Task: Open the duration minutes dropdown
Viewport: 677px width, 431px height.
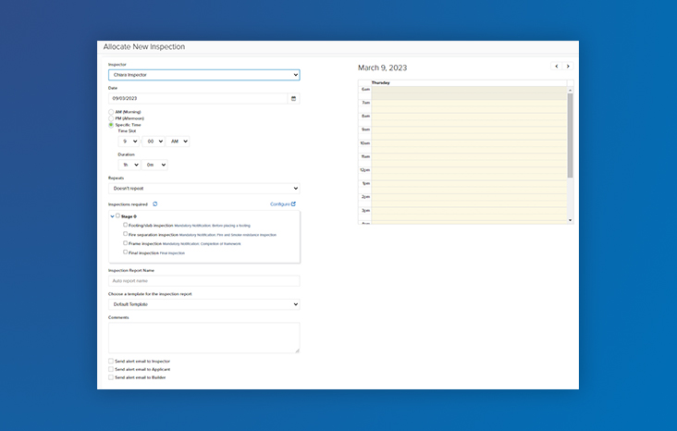Action: click(154, 165)
